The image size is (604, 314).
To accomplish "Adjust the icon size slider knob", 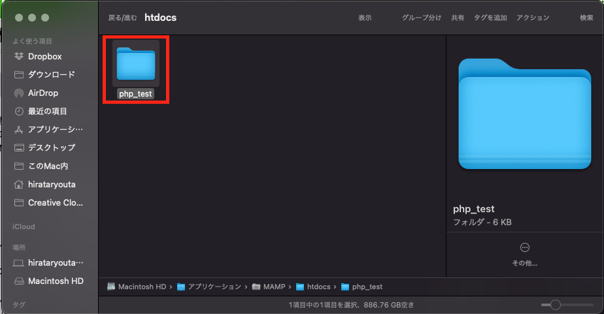I will pyautogui.click(x=555, y=305).
